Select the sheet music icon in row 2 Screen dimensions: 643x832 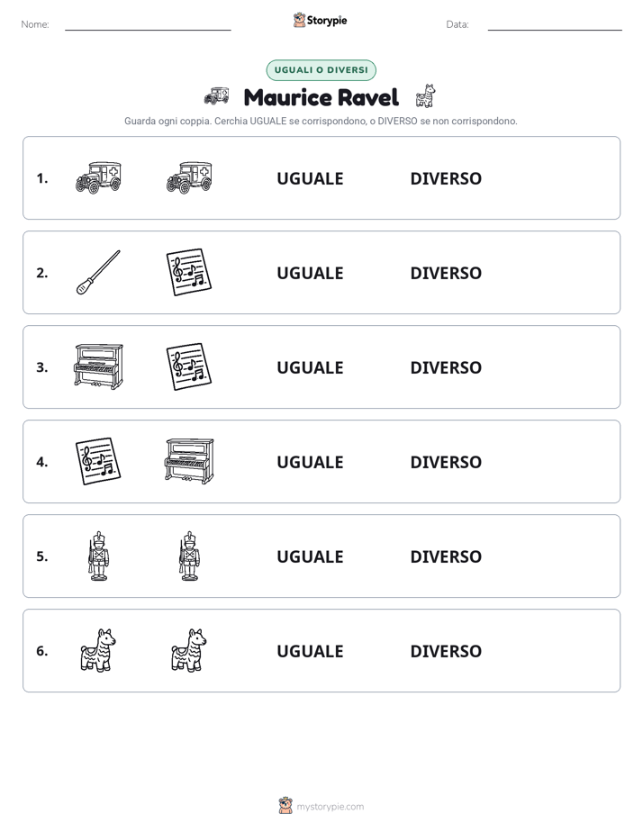point(189,272)
